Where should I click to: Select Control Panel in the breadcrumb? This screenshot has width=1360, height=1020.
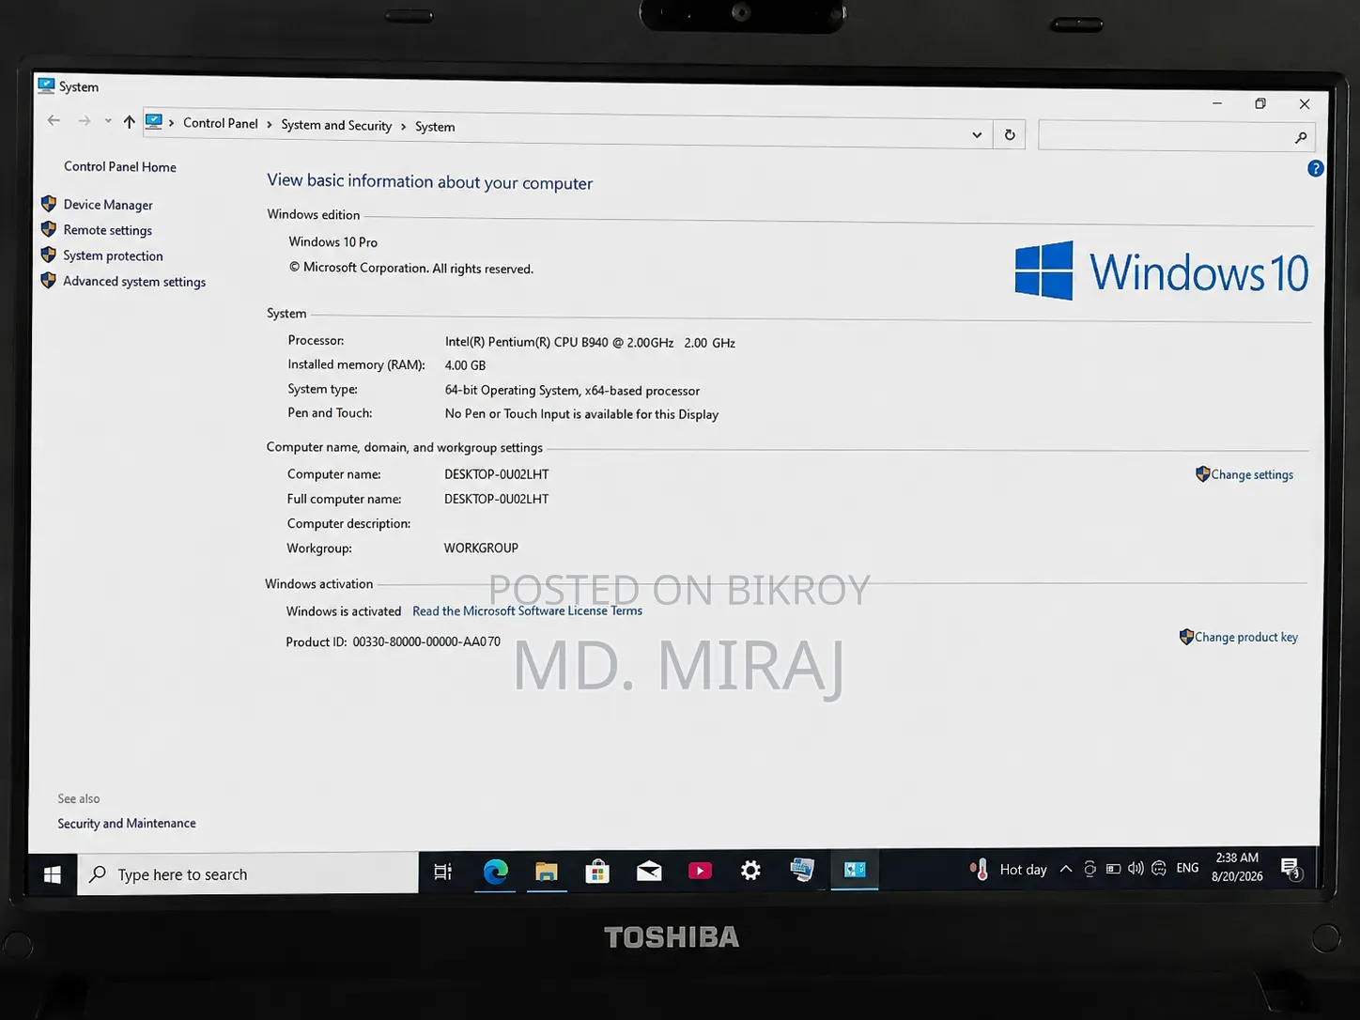(x=221, y=123)
